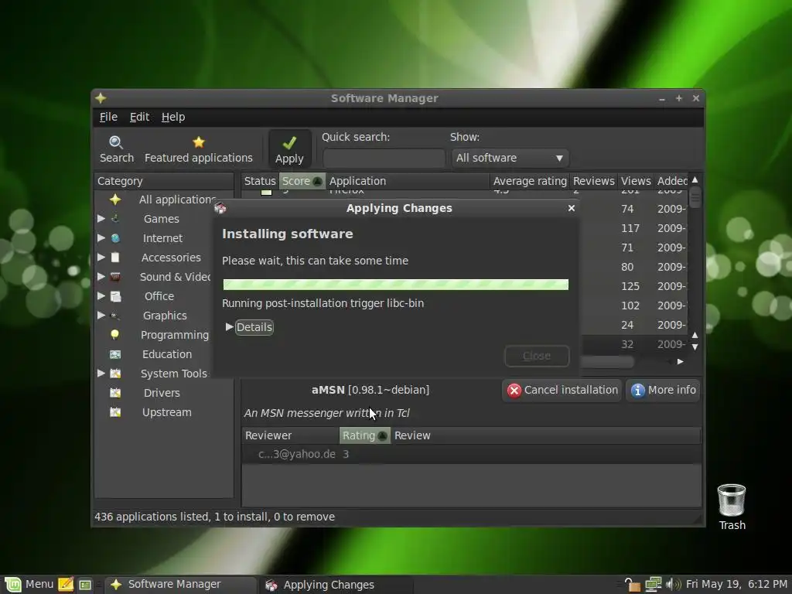Open the Show All software dropdown

pyautogui.click(x=510, y=158)
